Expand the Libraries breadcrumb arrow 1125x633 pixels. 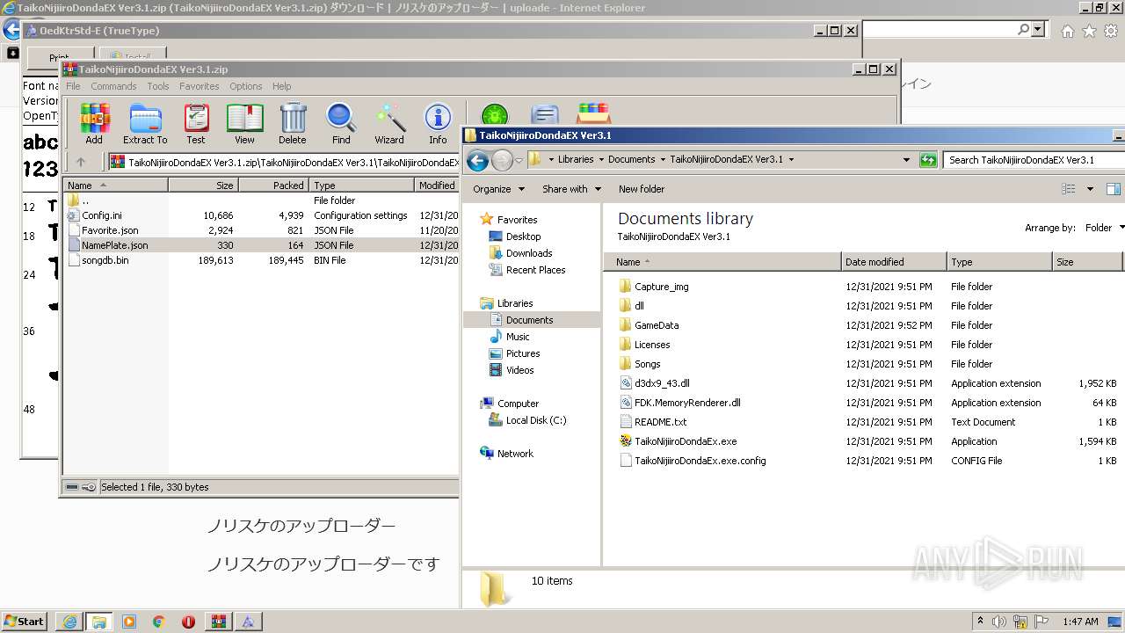pos(600,160)
